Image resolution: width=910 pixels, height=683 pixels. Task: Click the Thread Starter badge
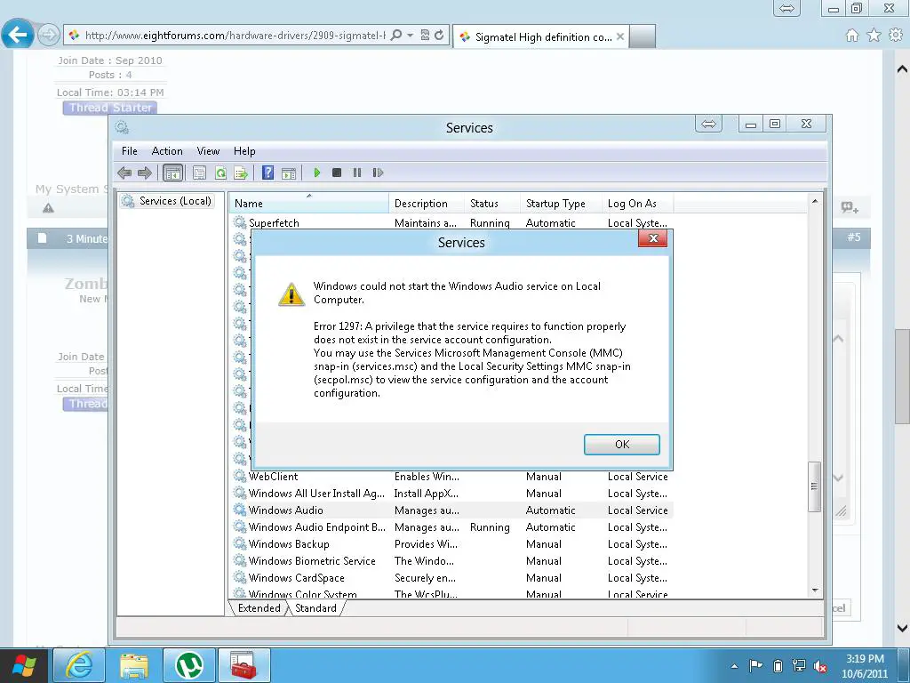tap(111, 108)
